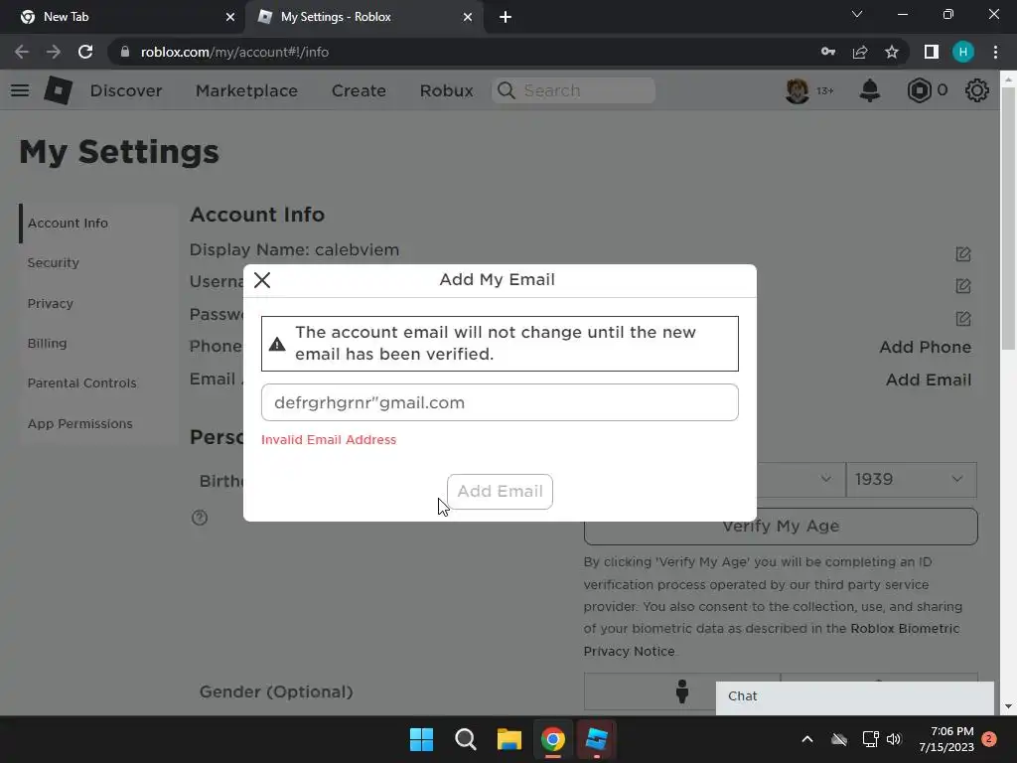
Task: Click the Verify My Age button
Action: (781, 527)
